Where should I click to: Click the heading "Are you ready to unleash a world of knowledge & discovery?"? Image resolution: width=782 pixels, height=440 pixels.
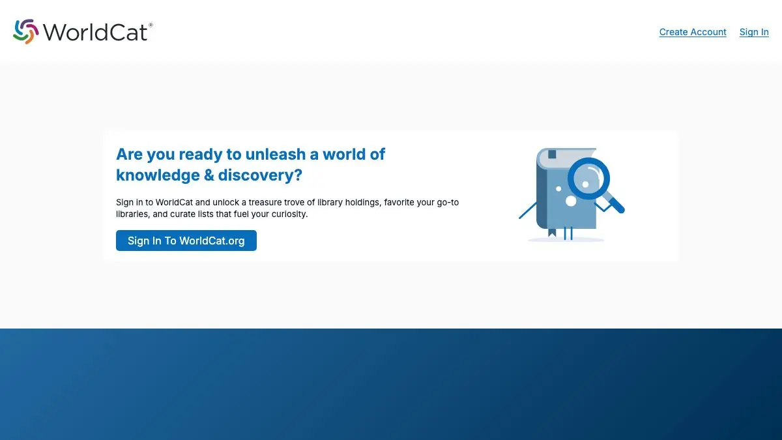250,164
